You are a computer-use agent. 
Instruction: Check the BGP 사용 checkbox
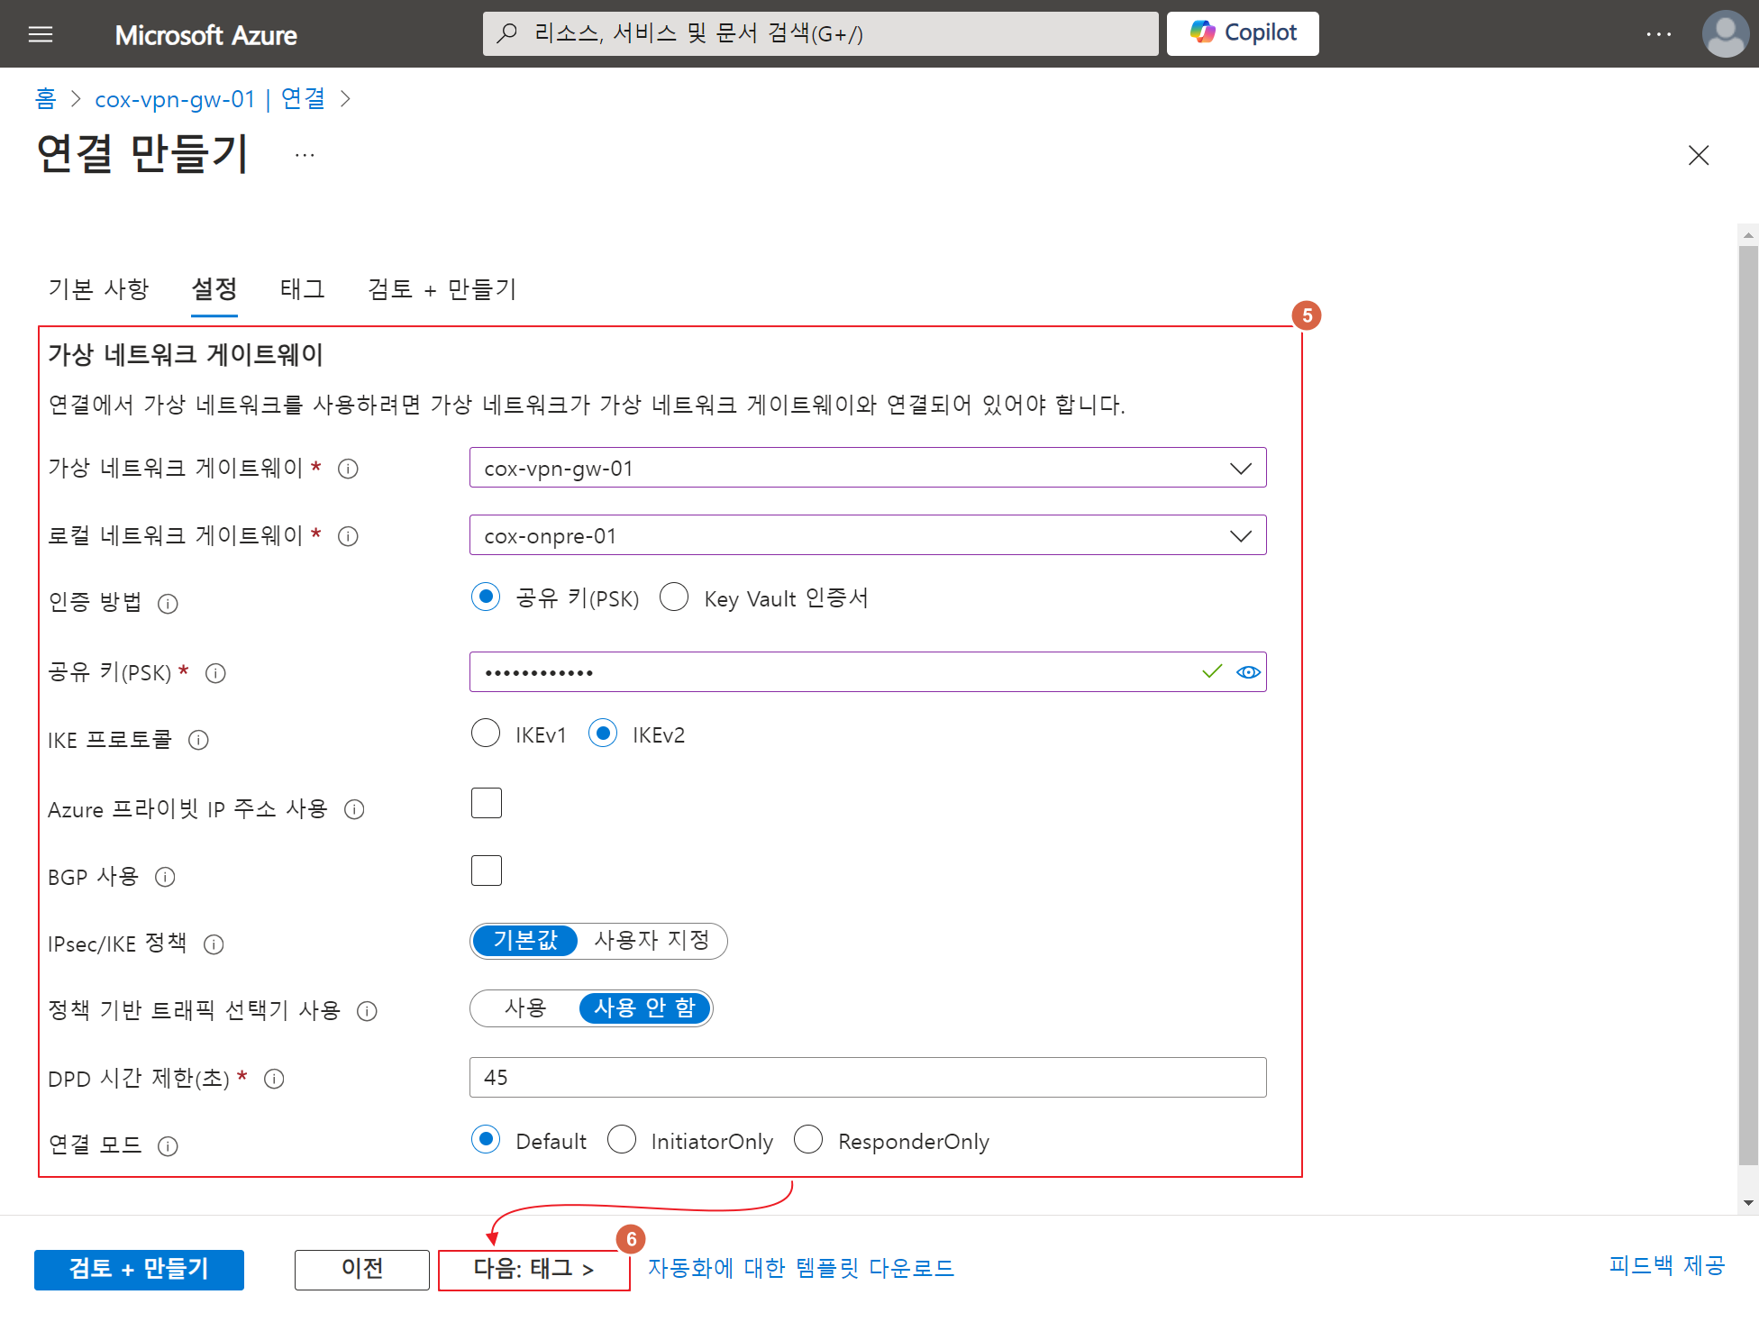487,871
